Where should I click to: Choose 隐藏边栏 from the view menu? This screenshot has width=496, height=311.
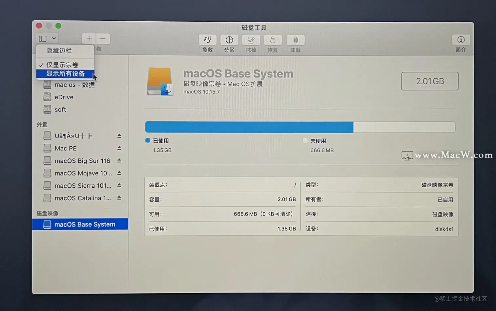(x=59, y=51)
